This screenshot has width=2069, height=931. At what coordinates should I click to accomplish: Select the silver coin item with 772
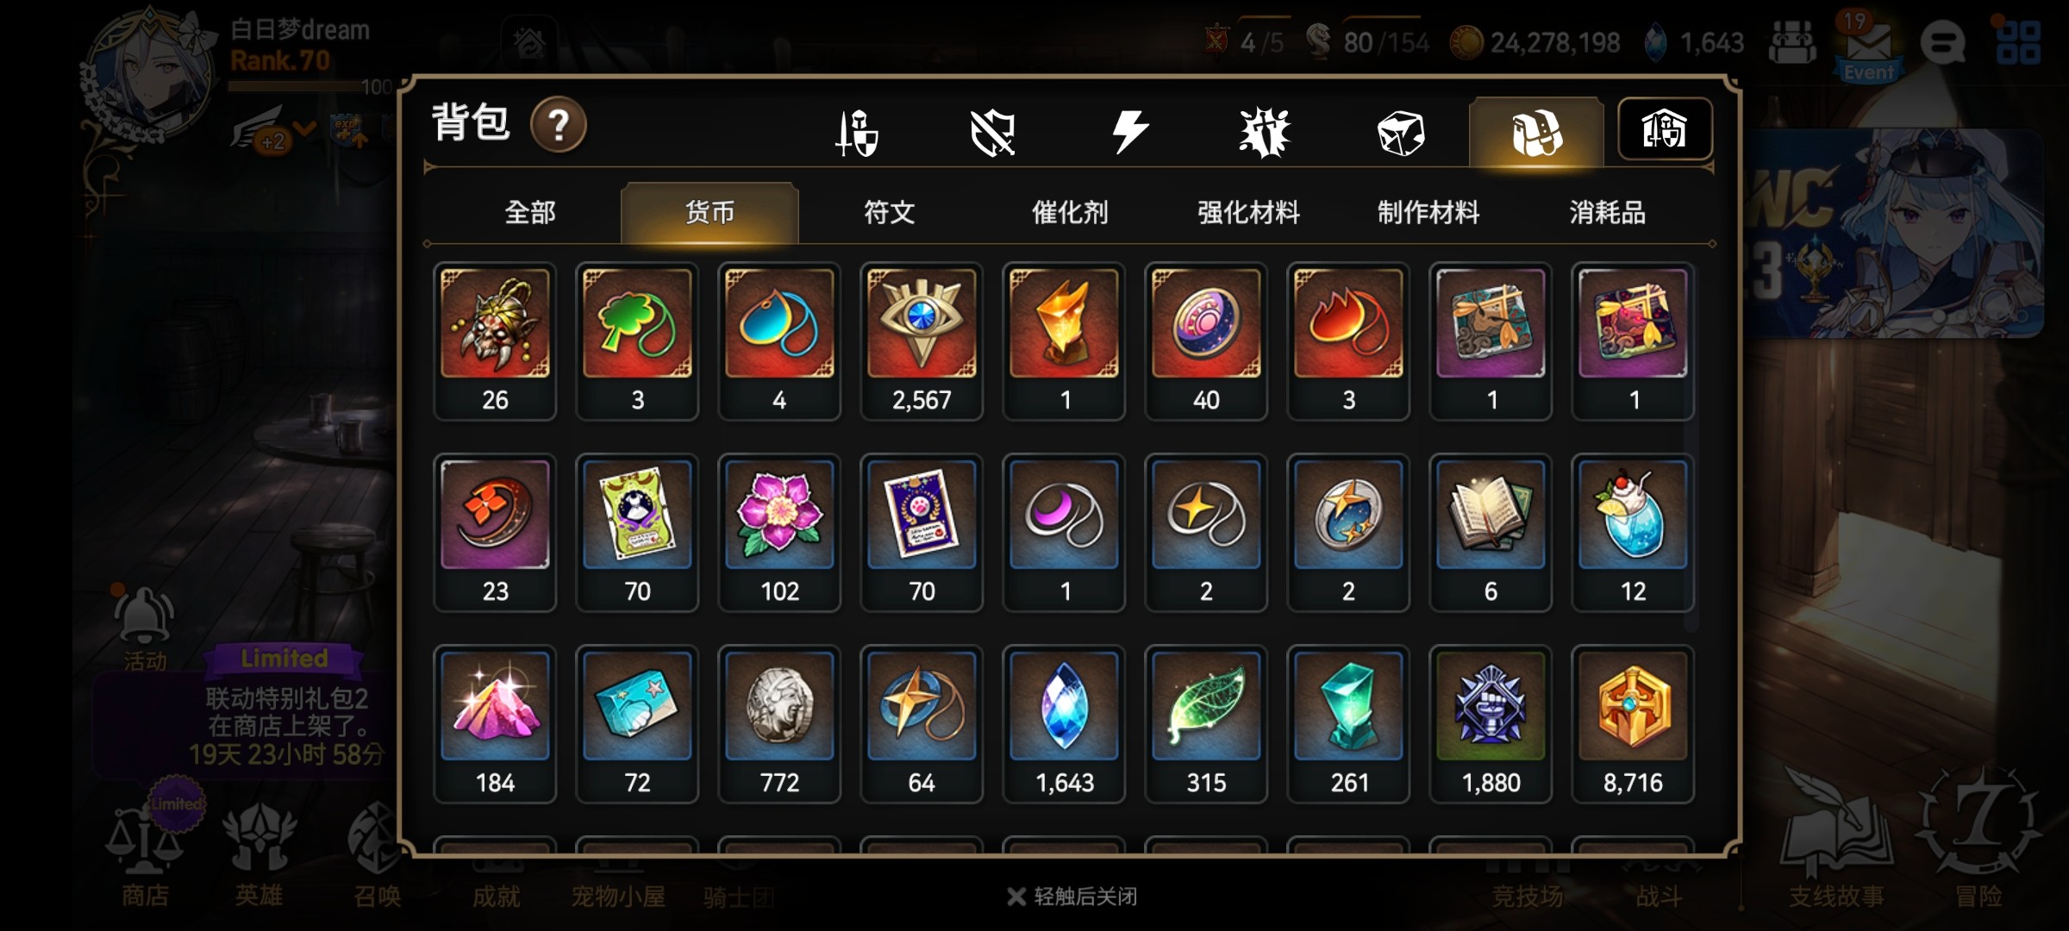[x=779, y=724]
